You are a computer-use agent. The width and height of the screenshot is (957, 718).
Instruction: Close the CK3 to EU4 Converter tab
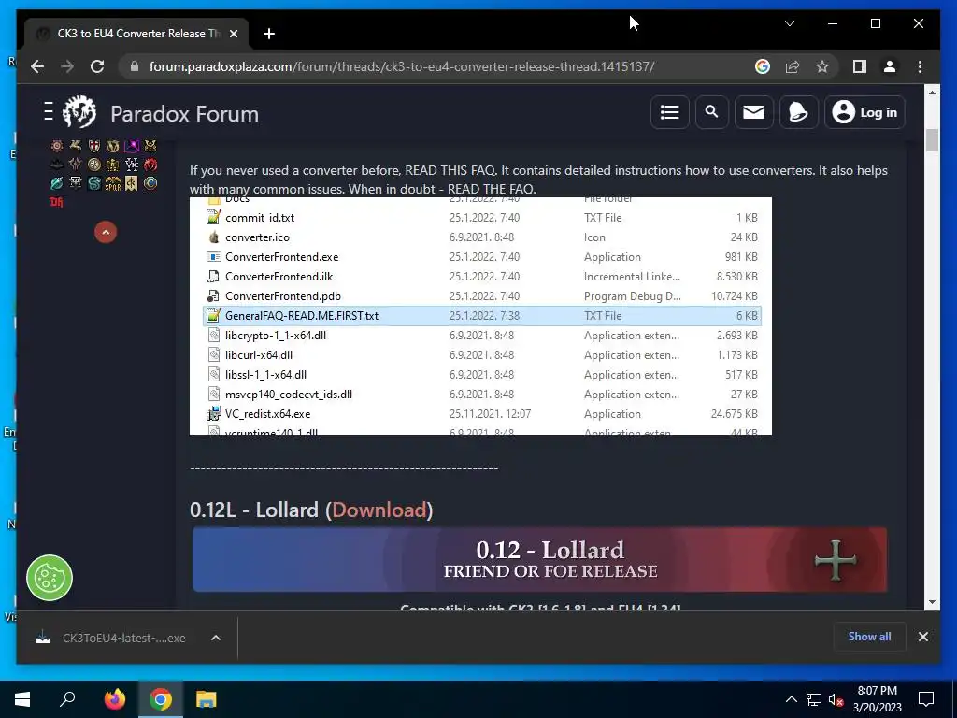point(233,34)
